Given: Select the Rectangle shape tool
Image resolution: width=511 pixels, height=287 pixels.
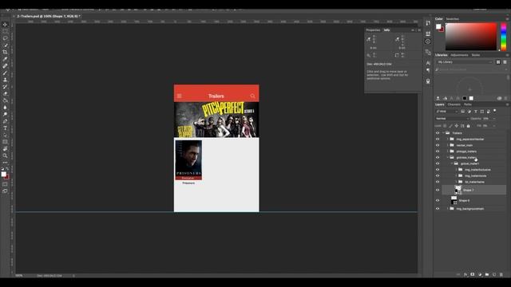Looking at the screenshot, I should tap(5, 142).
